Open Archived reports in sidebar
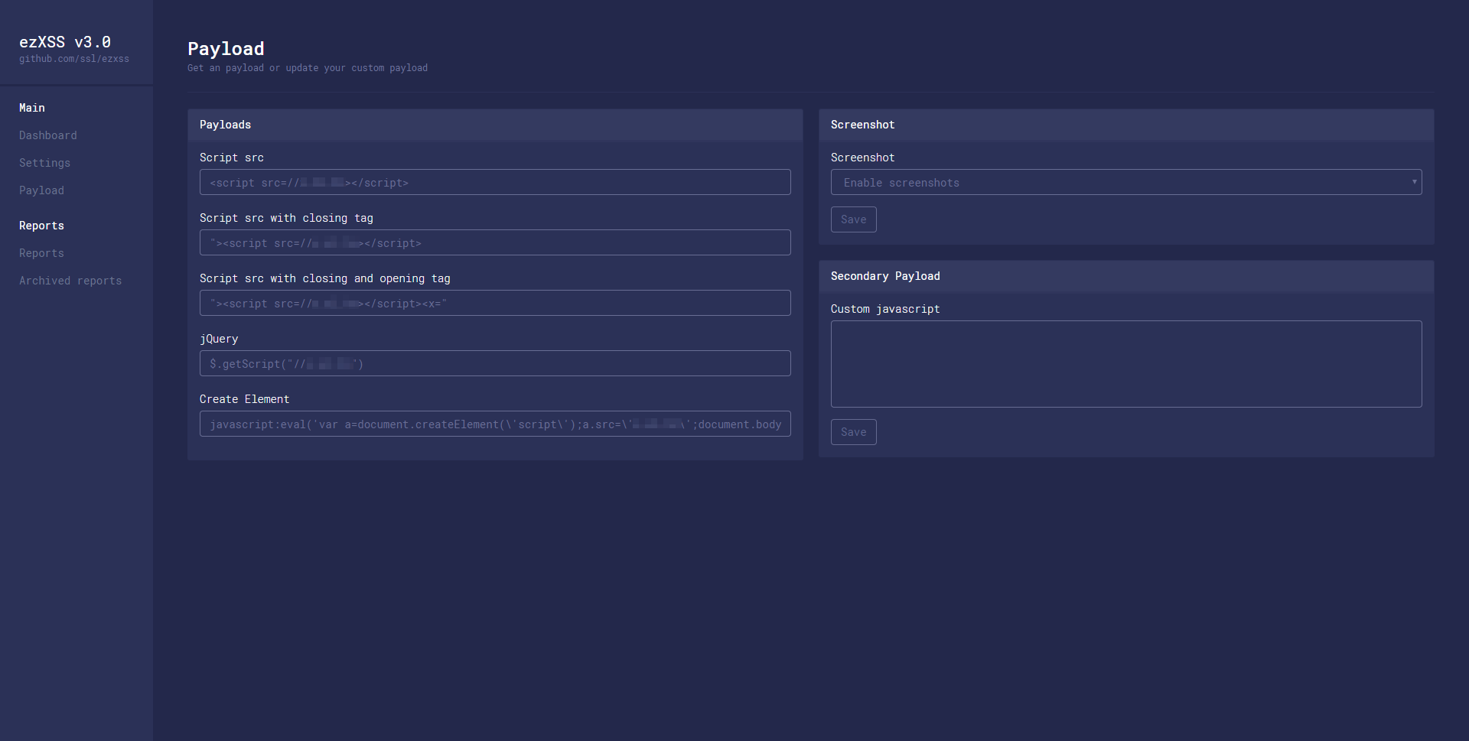This screenshot has width=1469, height=741. [x=70, y=281]
